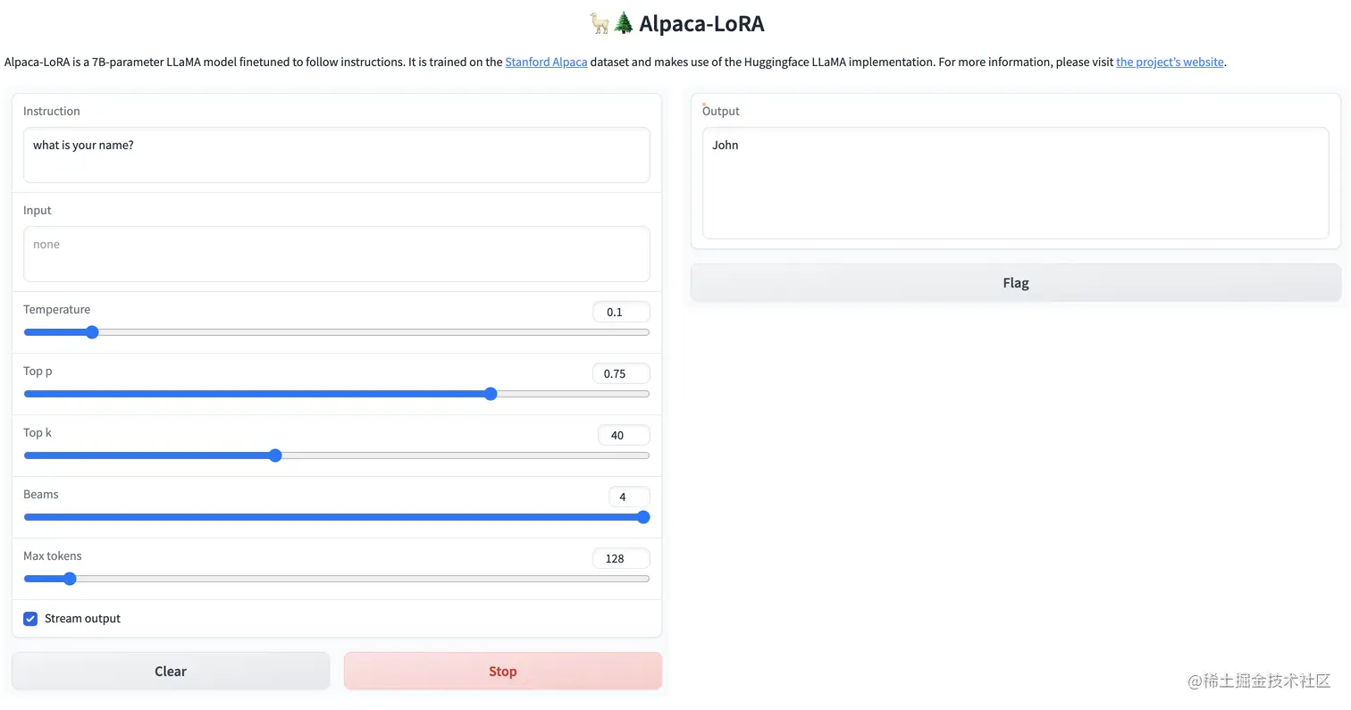Click the Temperature label
Viewport: 1351px width, 710px height.
[x=56, y=309]
